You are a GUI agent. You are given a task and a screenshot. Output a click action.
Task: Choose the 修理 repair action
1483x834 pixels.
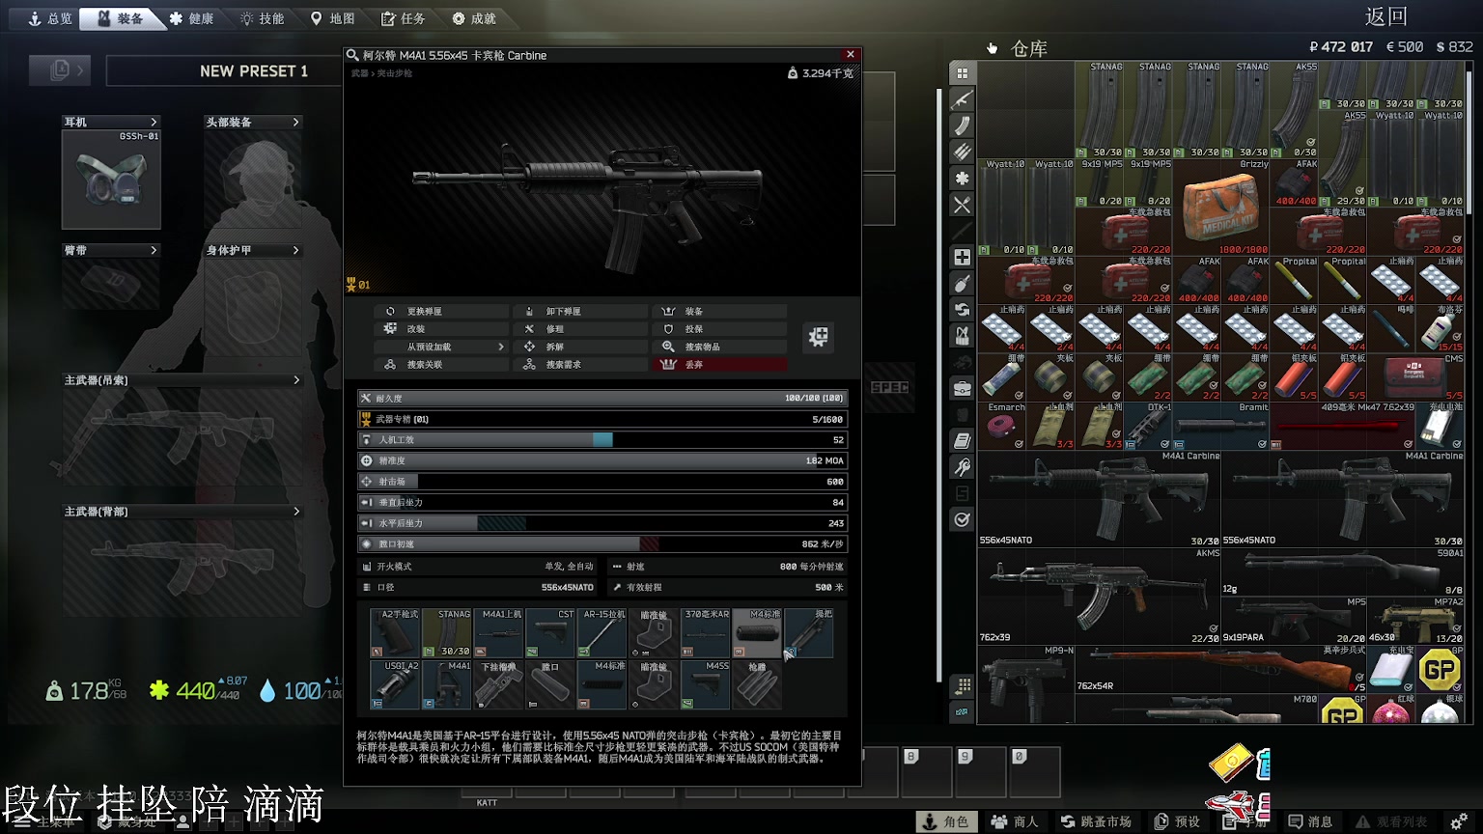pos(580,328)
